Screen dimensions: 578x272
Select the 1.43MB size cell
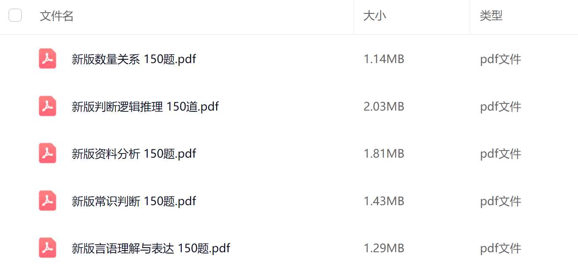(384, 201)
